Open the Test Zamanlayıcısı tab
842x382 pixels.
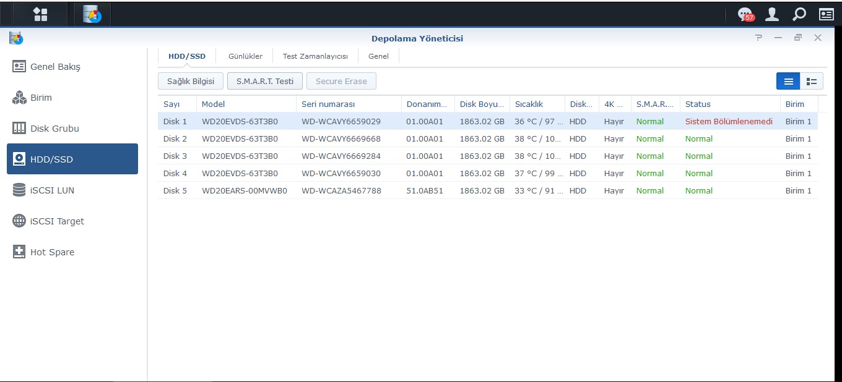[315, 56]
